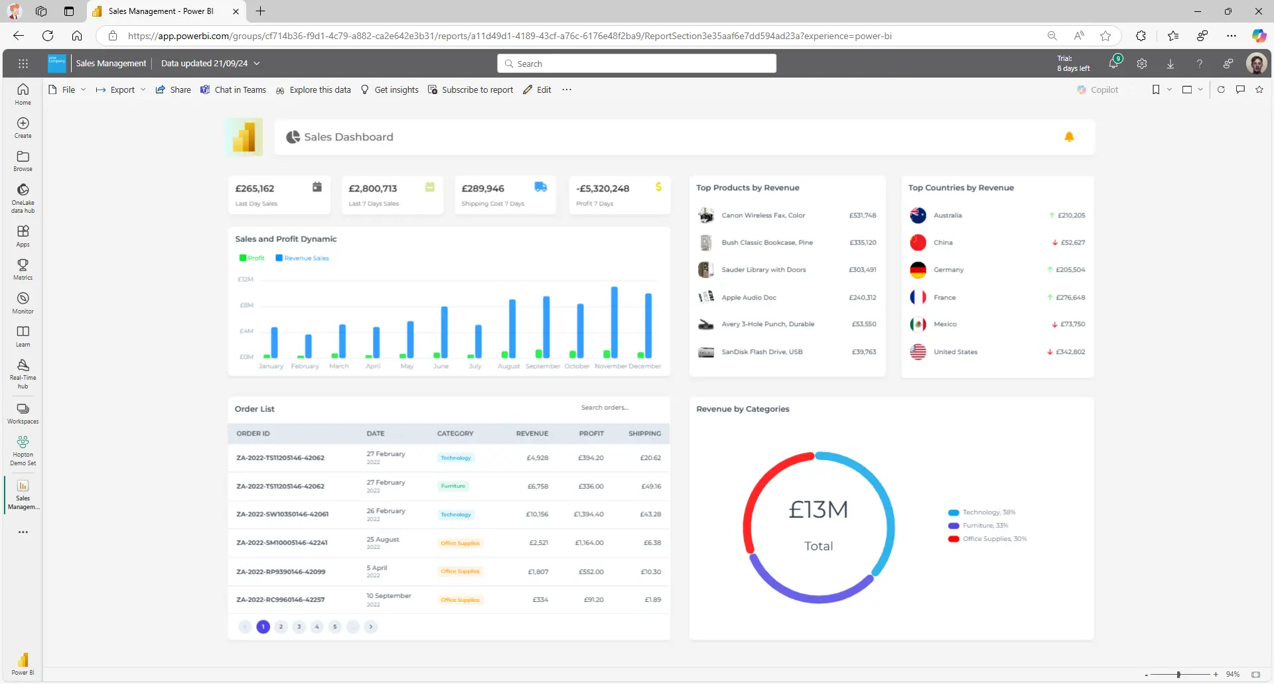Open Browse in the left navigation

[x=23, y=161]
